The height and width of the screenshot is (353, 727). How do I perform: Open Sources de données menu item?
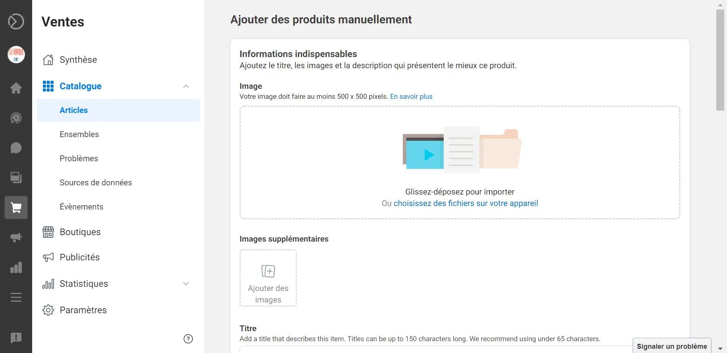pos(96,183)
